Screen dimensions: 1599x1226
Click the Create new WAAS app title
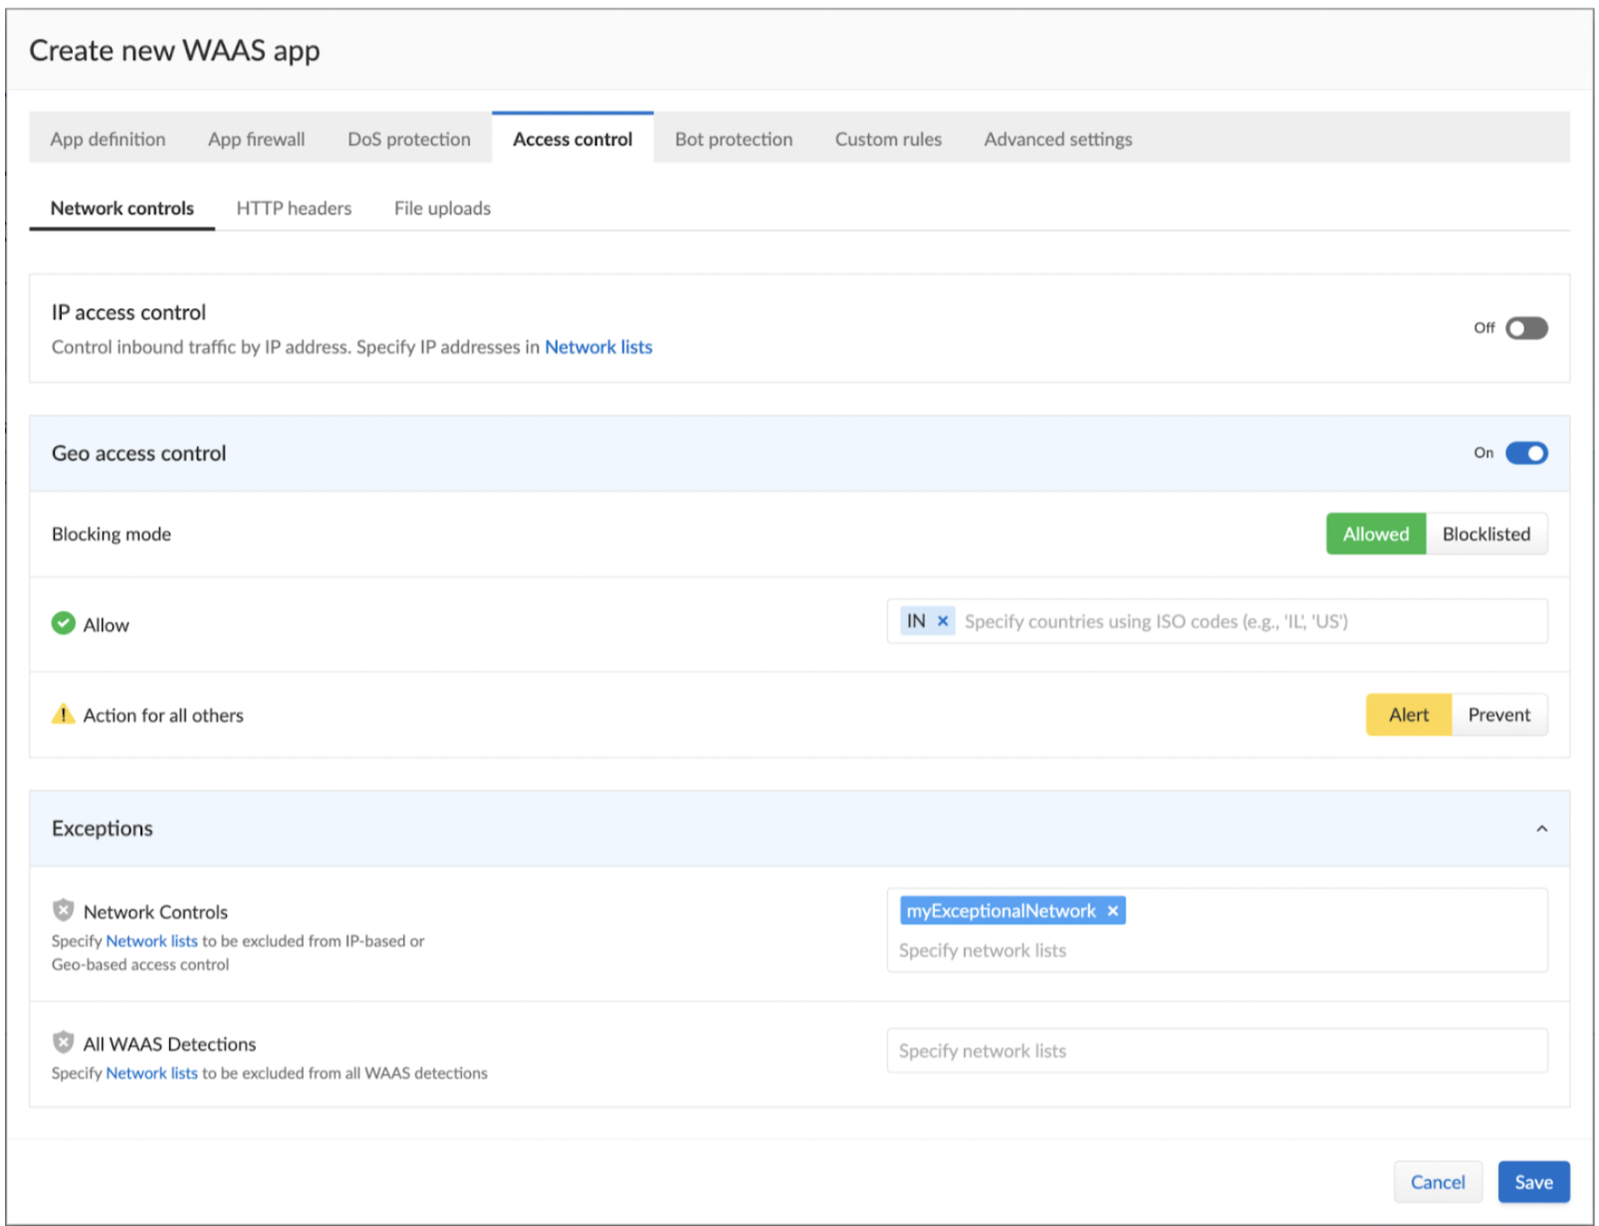[174, 51]
